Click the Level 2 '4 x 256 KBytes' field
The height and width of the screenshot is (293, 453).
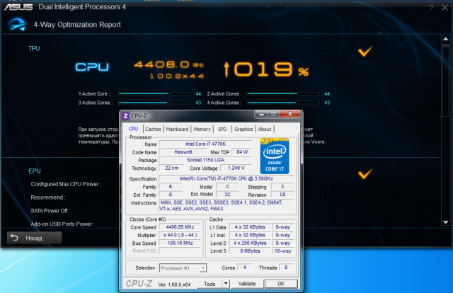[x=250, y=243]
